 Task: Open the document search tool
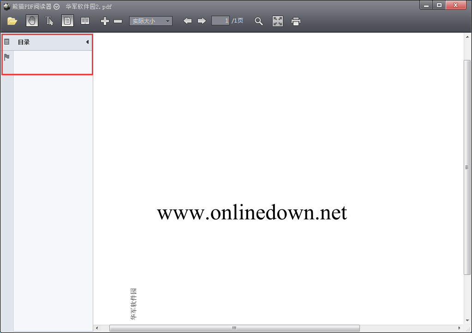pyautogui.click(x=259, y=21)
